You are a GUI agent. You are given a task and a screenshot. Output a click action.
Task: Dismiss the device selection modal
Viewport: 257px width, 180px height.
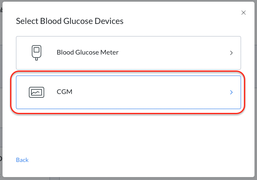244,13
